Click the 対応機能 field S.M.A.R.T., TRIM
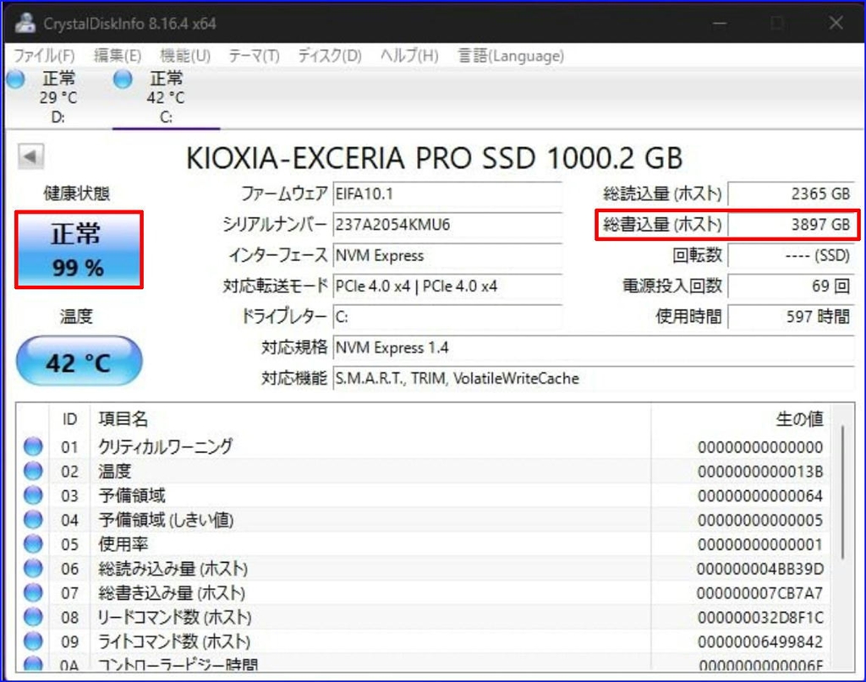Image resolution: width=866 pixels, height=682 pixels. click(594, 379)
